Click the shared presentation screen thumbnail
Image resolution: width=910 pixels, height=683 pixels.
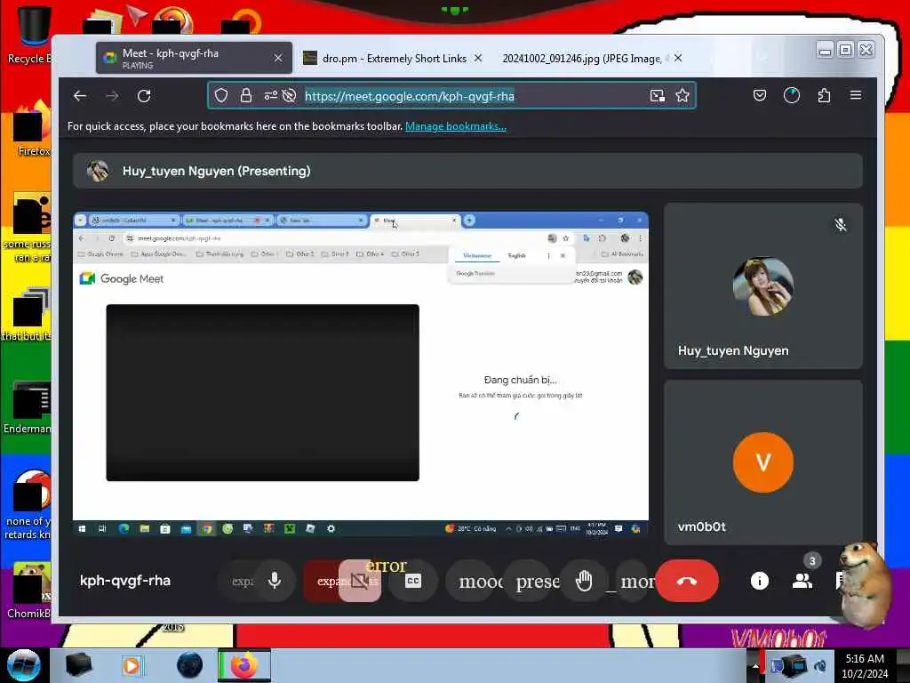point(361,374)
